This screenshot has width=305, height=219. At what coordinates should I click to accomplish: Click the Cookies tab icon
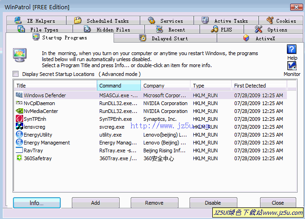pyautogui.click(x=270, y=20)
